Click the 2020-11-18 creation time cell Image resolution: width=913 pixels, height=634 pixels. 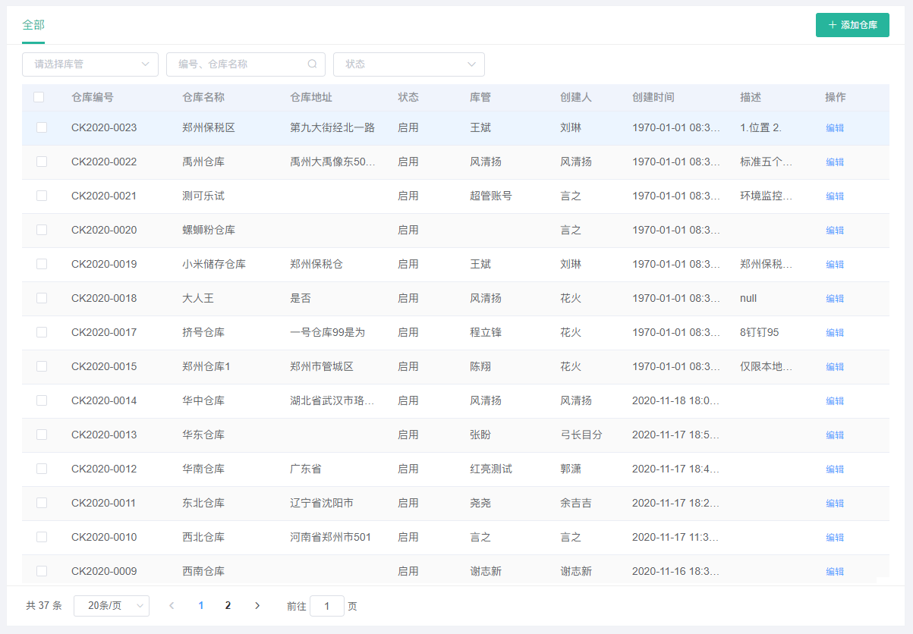(676, 400)
